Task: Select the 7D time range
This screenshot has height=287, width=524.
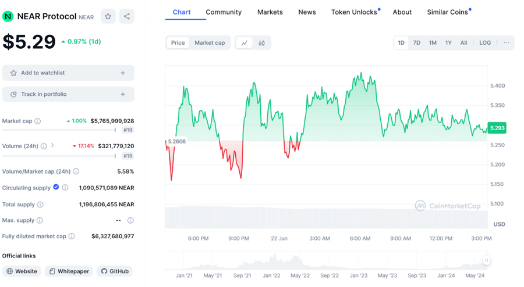Action: pyautogui.click(x=416, y=43)
